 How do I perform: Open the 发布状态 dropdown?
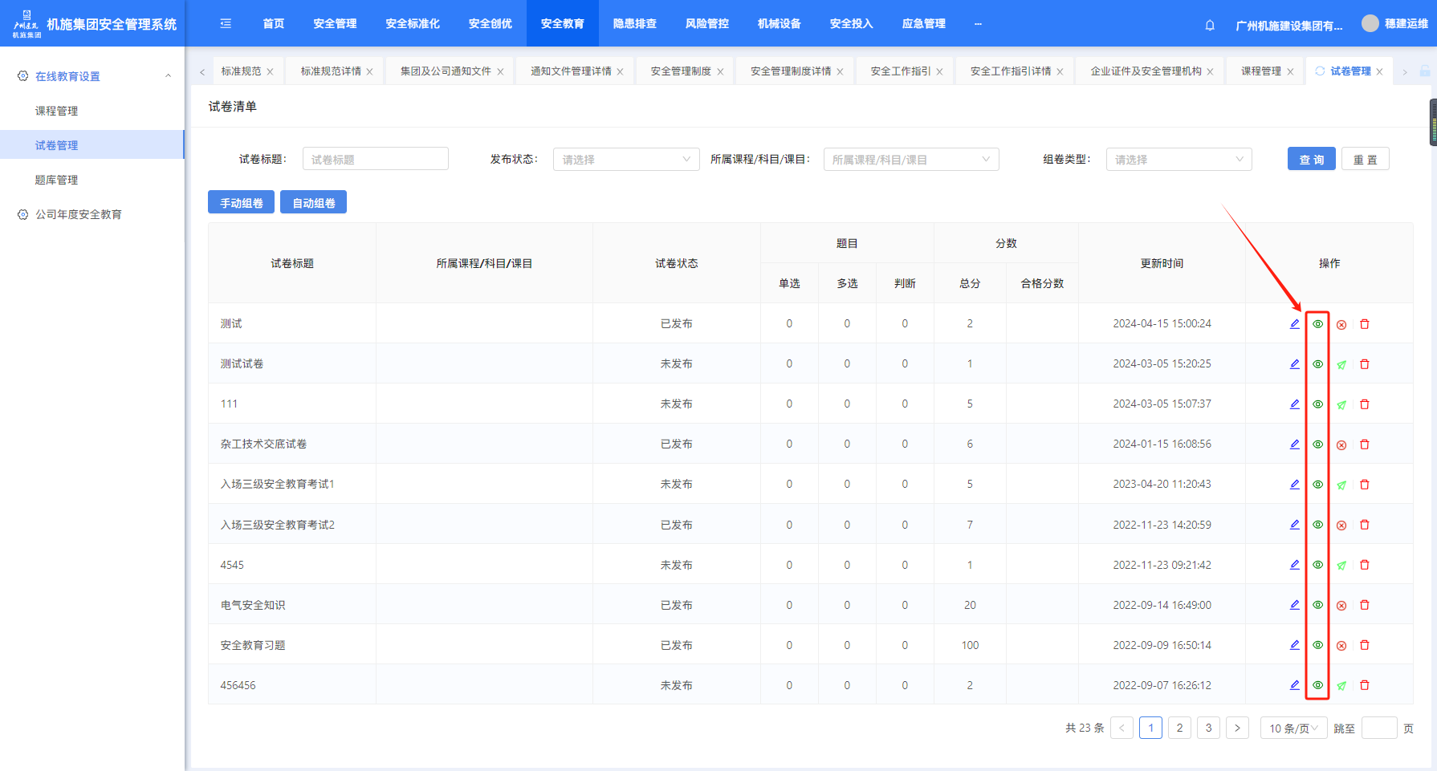coord(625,160)
